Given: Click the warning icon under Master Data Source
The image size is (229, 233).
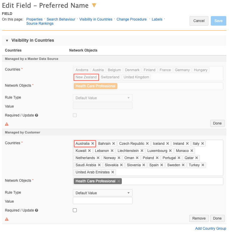Looking at the screenshot, I should [x=7, y=124].
